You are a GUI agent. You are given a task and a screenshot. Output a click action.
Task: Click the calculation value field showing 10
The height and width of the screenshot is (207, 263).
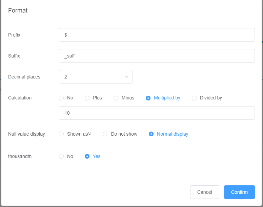157,113
